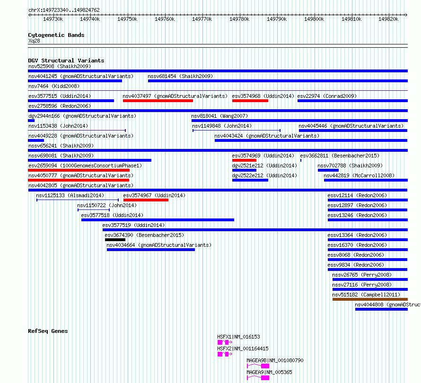The image size is (421, 383).
Task: Open the esv3577515 (Uddin2014) variant label
Action: [60, 96]
